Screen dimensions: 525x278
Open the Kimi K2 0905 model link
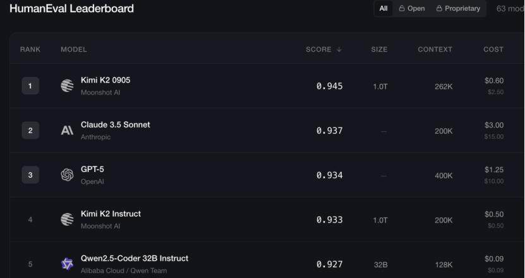pos(106,81)
